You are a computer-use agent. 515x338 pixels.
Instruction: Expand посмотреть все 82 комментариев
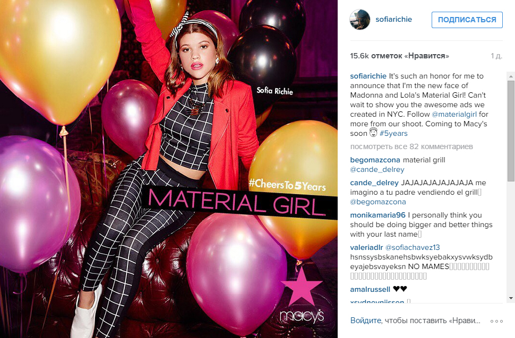pos(411,146)
